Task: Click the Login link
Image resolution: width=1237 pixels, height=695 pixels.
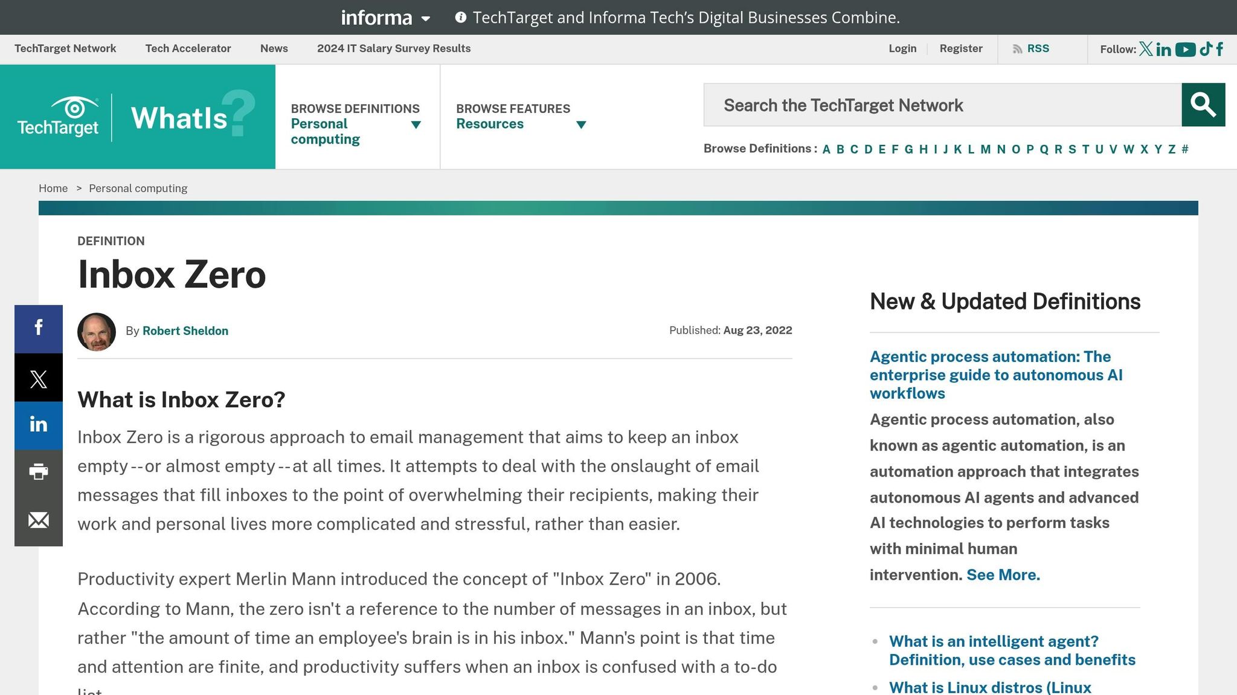Action: 902,49
